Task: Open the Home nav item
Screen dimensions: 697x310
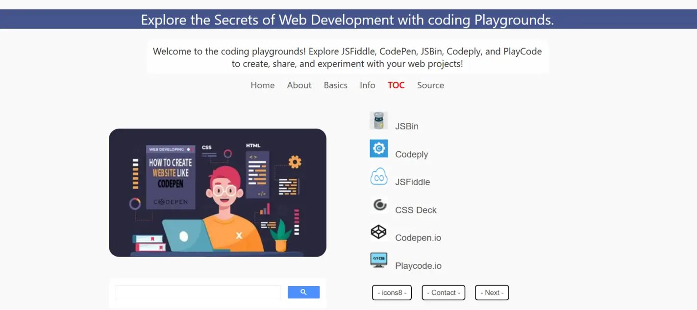Action: pyautogui.click(x=263, y=85)
